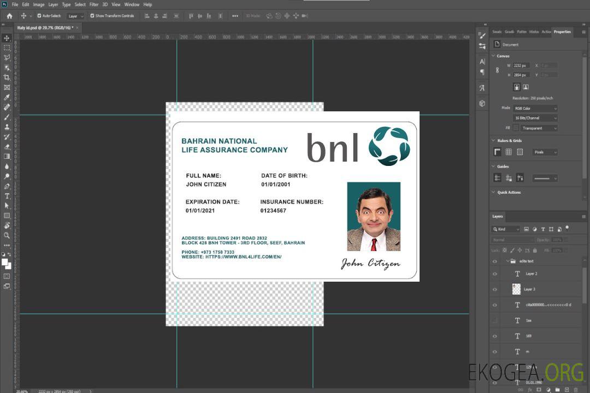This screenshot has height=393, width=590.
Task: Click the canvas Fill color swatch
Action: 516,128
